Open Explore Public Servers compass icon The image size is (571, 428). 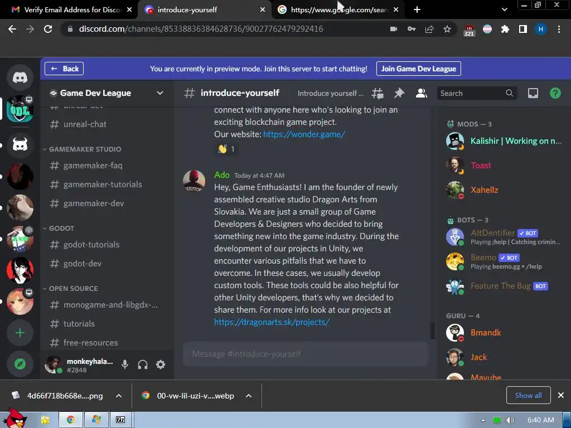20,364
